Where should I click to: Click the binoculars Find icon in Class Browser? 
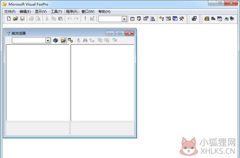pyautogui.click(x=85, y=40)
